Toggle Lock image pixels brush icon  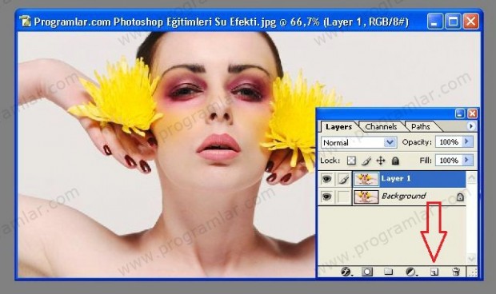click(x=366, y=161)
